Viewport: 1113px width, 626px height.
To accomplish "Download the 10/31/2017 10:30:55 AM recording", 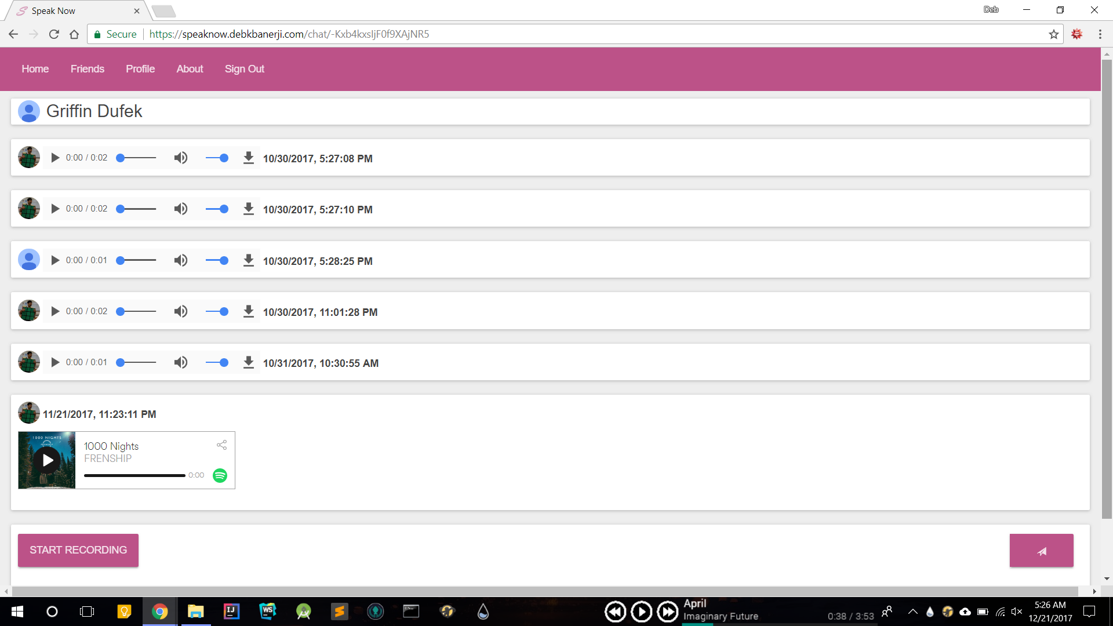I will pyautogui.click(x=248, y=362).
